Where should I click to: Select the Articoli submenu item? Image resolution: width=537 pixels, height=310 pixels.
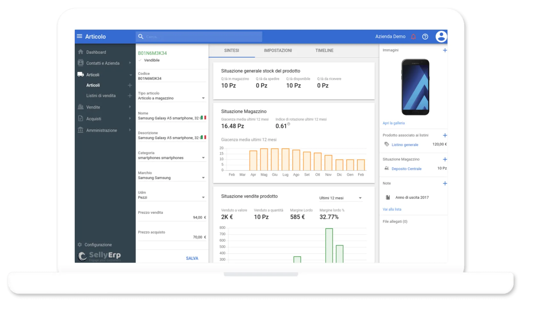pyautogui.click(x=93, y=85)
